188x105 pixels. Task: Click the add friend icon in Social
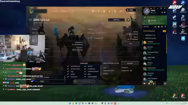pyautogui.click(x=155, y=27)
